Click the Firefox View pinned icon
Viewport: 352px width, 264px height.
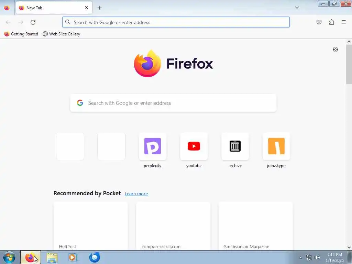pos(7,8)
